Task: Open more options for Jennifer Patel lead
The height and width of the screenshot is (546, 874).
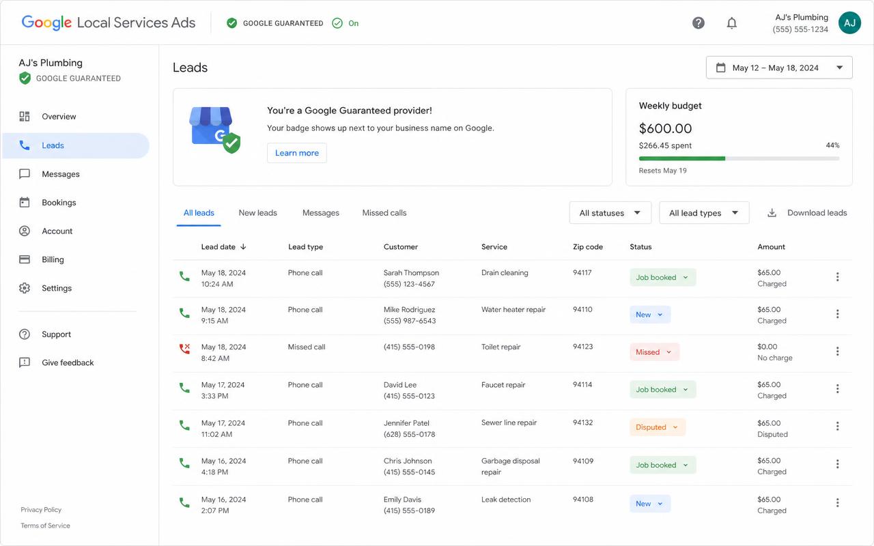Action: (x=837, y=427)
